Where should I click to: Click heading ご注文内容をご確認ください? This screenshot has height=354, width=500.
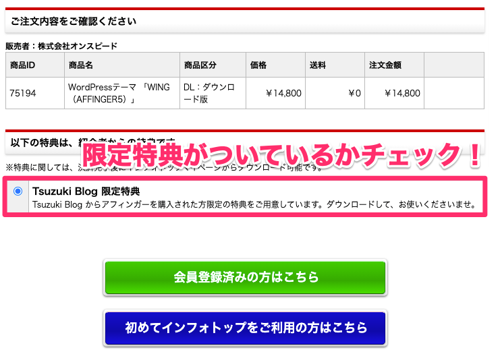coord(74,22)
